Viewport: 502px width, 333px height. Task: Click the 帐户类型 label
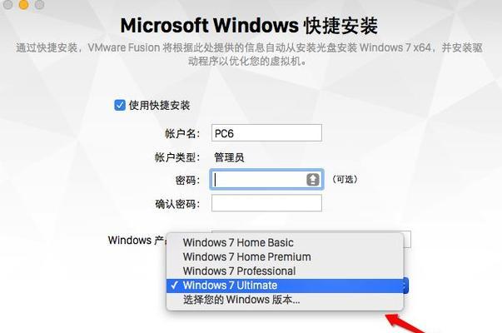(x=177, y=157)
